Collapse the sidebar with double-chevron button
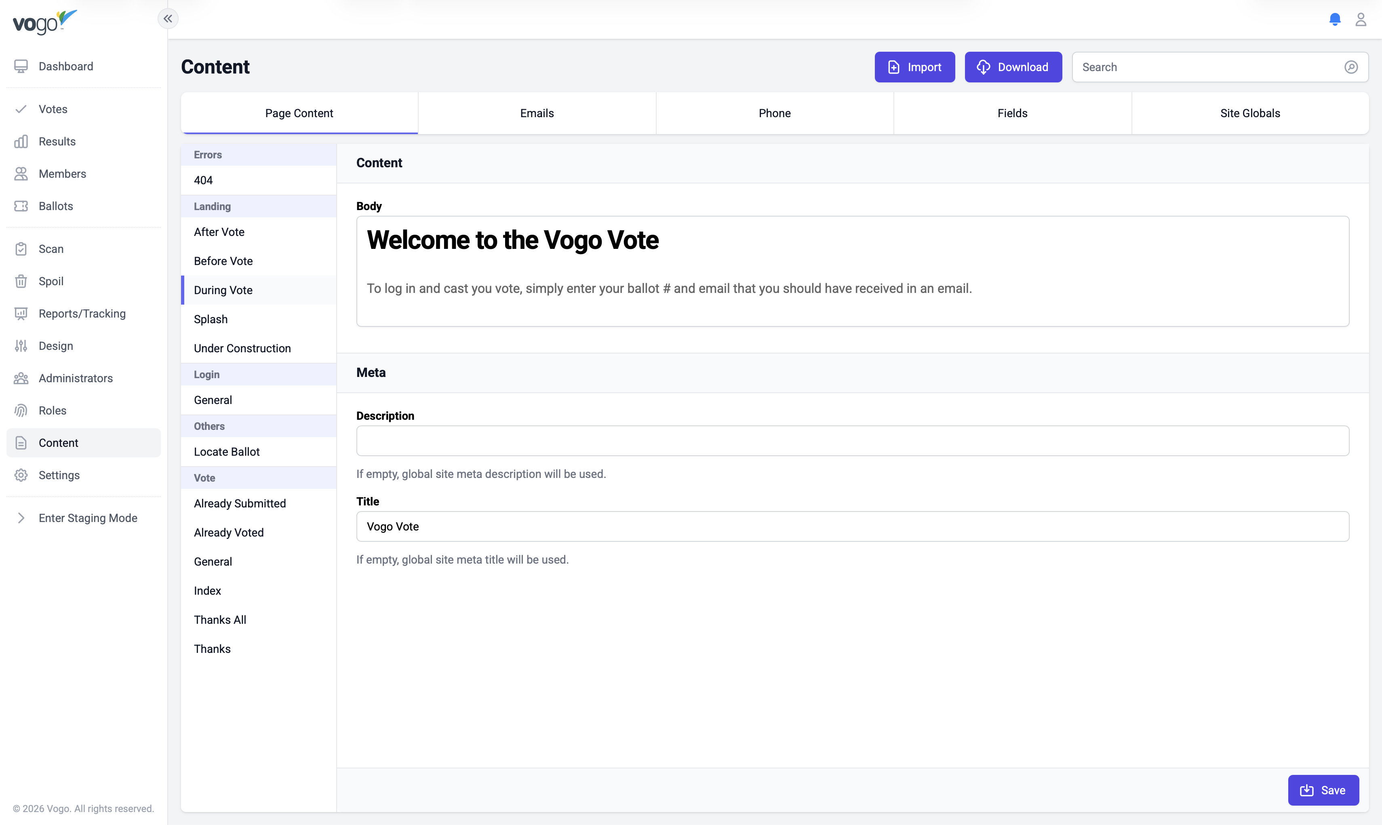Viewport: 1382px width, 825px height. 168,19
